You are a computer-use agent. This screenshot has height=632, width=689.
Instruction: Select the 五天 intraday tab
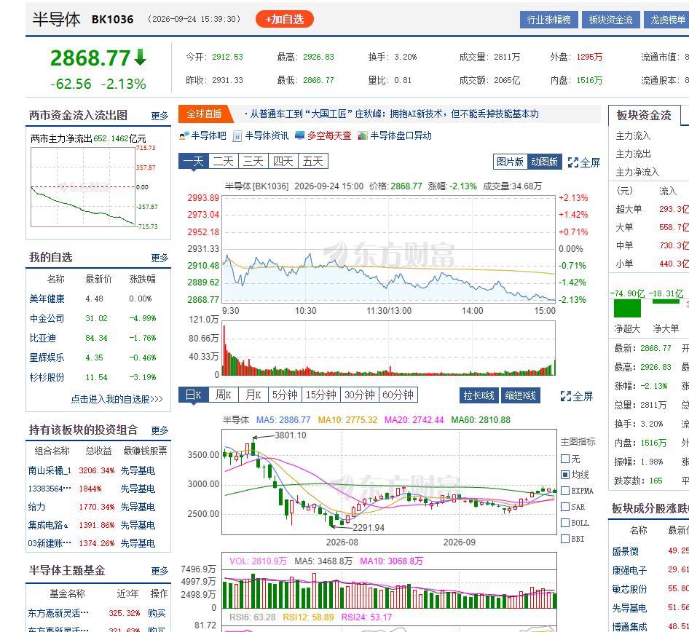(313, 161)
